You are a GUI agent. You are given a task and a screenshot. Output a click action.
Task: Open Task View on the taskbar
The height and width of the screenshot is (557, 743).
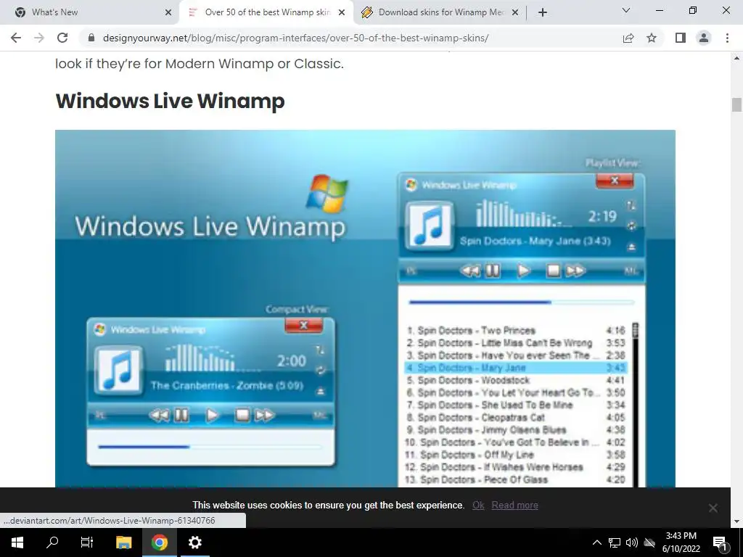(87, 542)
